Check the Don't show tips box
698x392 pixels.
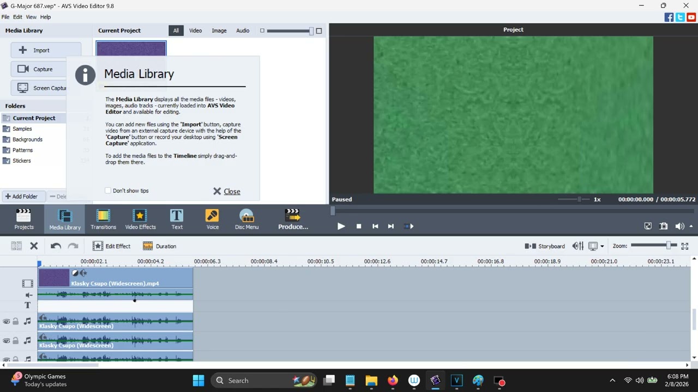108,191
